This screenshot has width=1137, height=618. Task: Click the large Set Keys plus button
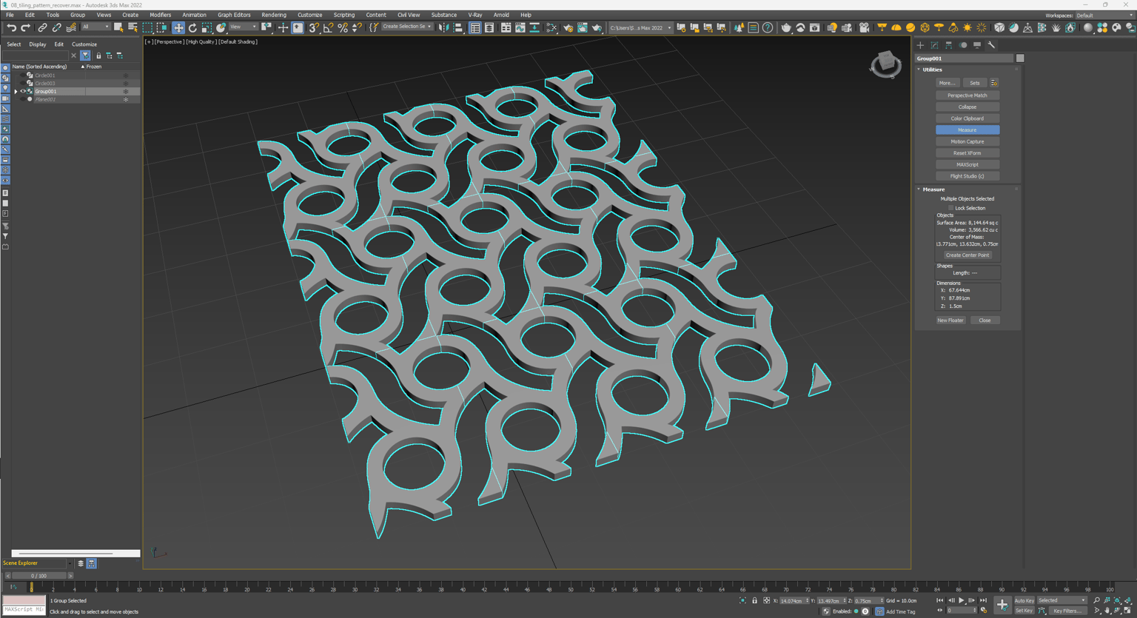(x=1002, y=605)
